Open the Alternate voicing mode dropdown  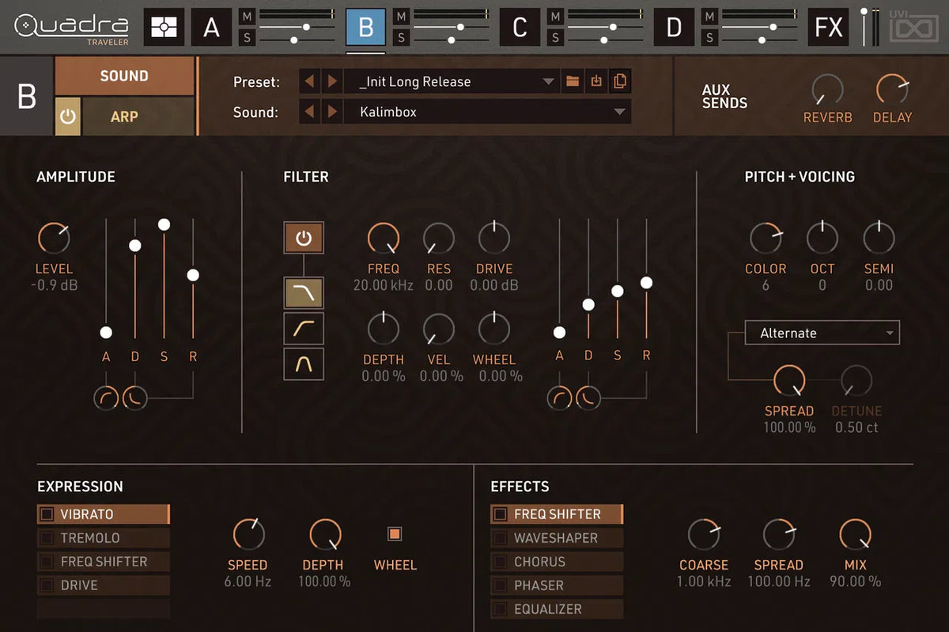click(x=822, y=333)
